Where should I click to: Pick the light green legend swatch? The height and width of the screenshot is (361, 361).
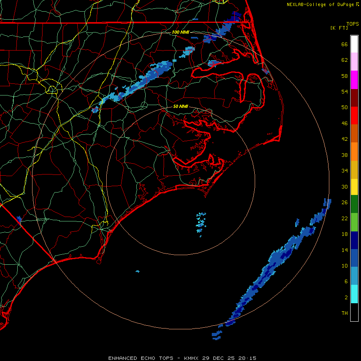point(354,222)
